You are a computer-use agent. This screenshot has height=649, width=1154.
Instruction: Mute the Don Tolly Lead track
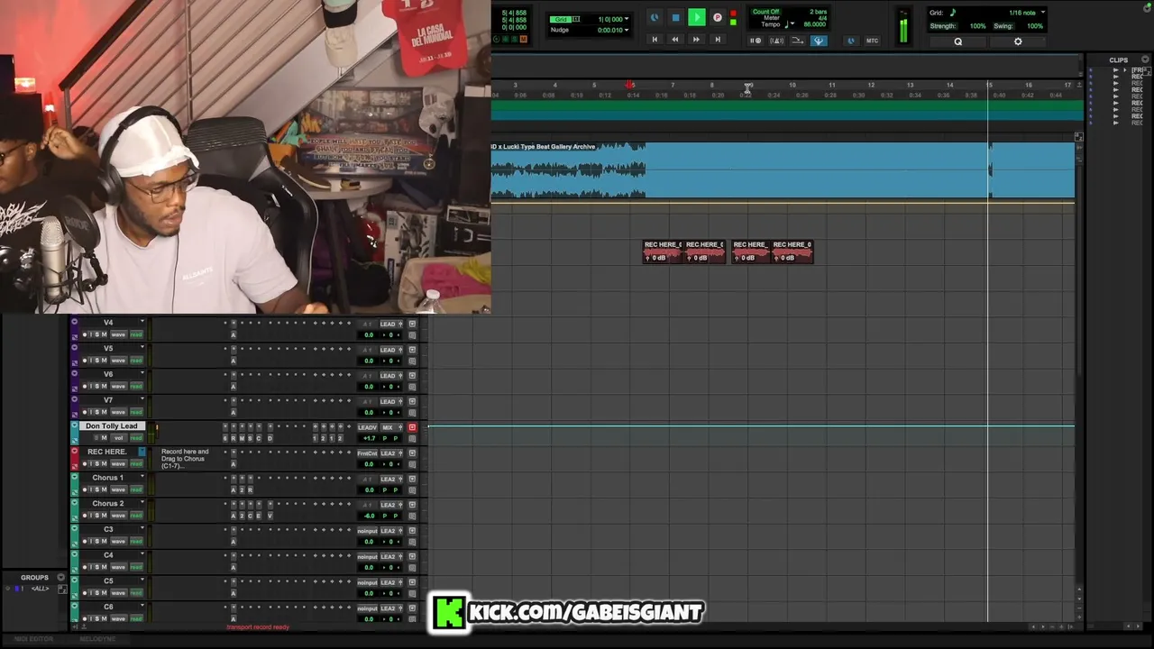pyautogui.click(x=104, y=438)
